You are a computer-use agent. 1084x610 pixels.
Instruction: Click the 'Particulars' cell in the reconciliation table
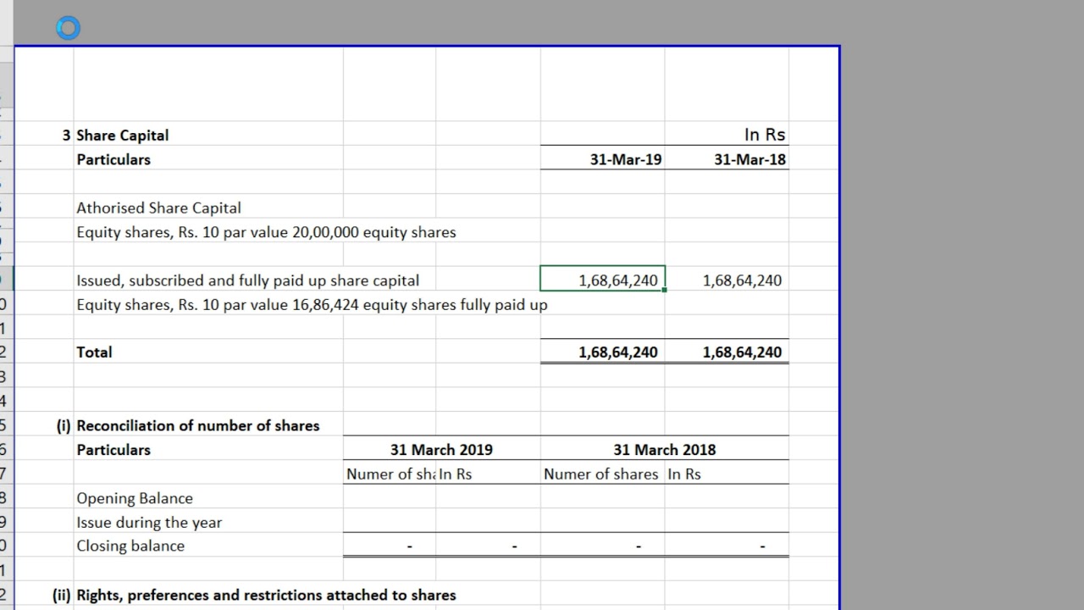click(x=113, y=450)
